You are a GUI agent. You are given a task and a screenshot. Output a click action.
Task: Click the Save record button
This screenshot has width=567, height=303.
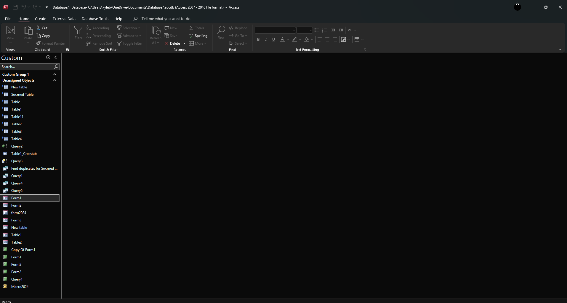click(x=171, y=35)
